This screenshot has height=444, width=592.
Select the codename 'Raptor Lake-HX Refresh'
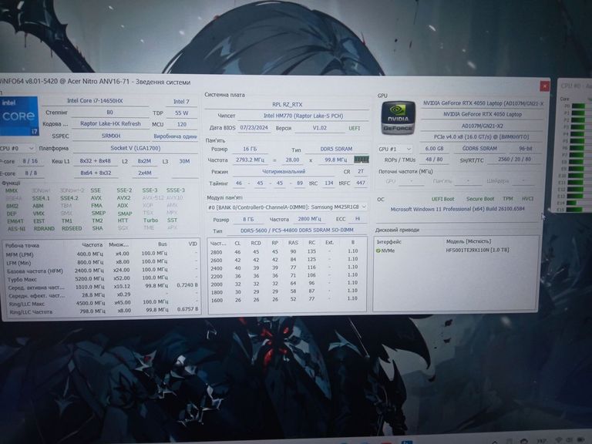tap(110, 123)
